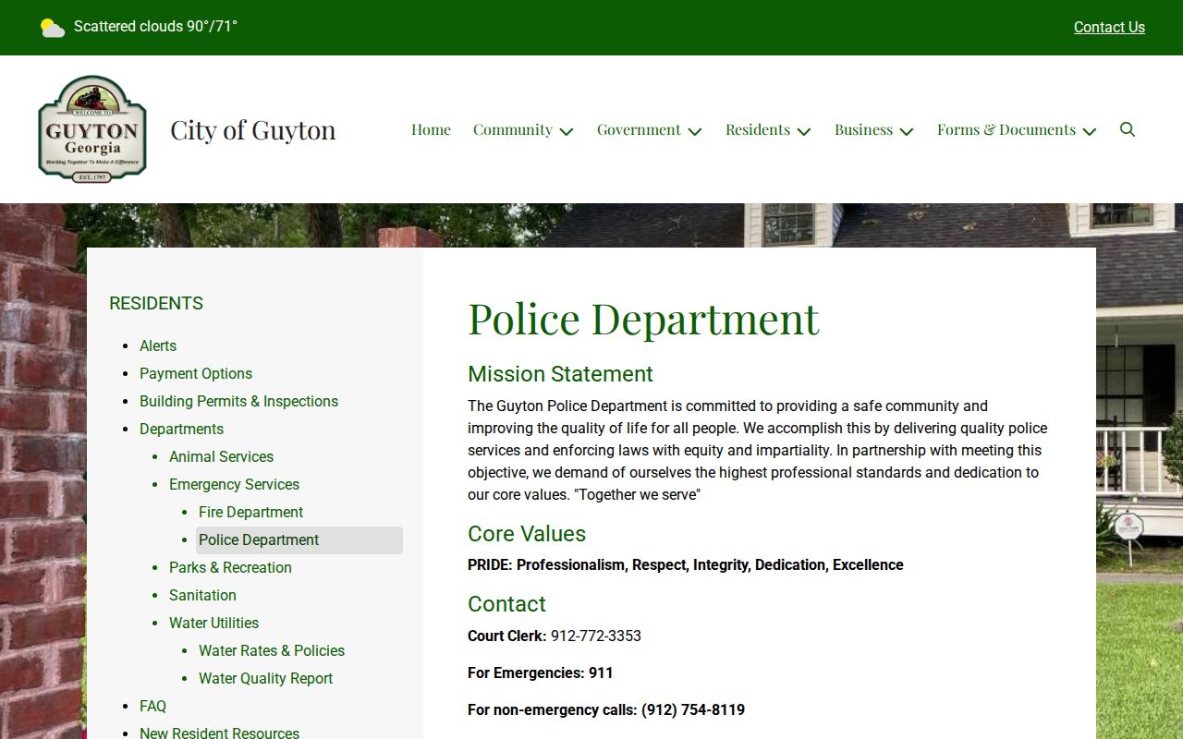The height and width of the screenshot is (739, 1183).
Task: Go to the Home menu item
Action: [431, 129]
